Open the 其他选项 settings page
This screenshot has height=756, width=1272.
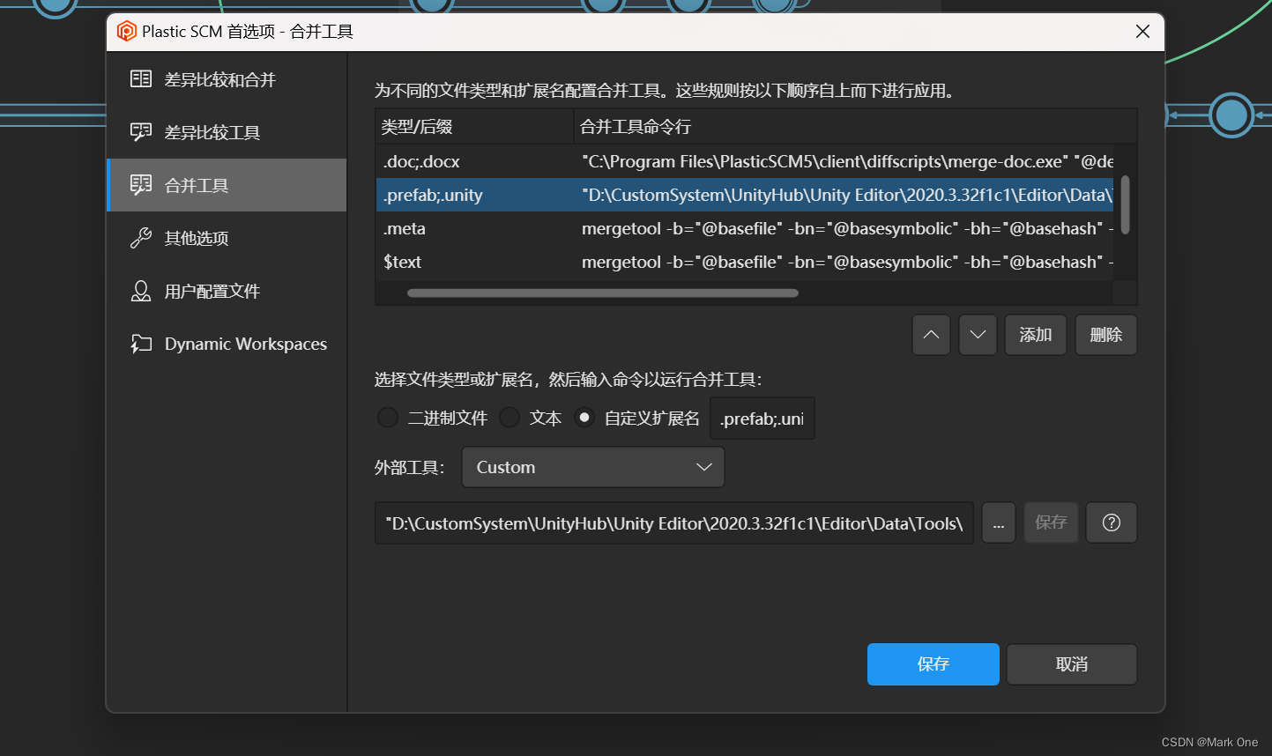tap(227, 238)
